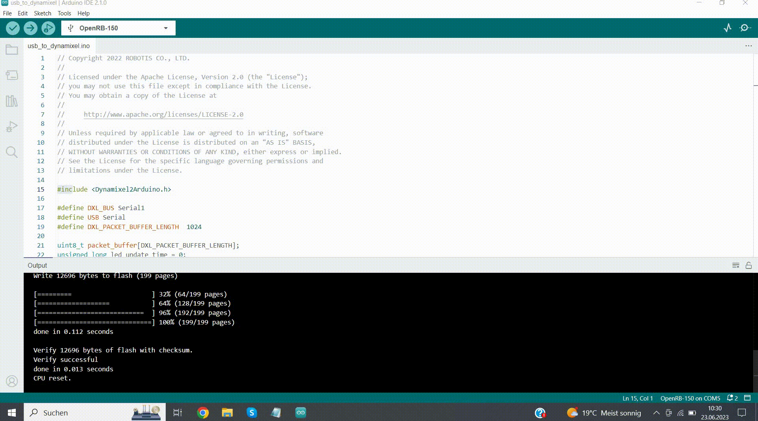Open the Wi-Fi network tray icon

click(x=681, y=413)
